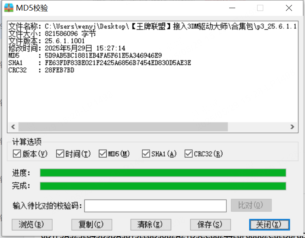
Task: Minimize the MD5校验 window
Action: pyautogui.click(x=232, y=8)
